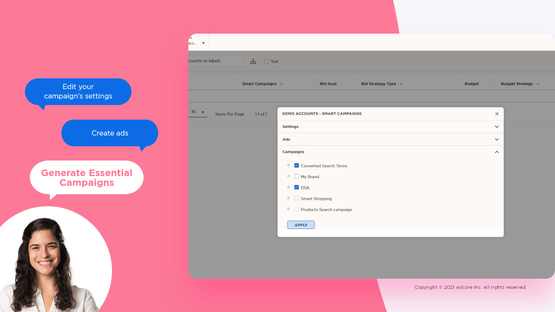Click the download icon next to Test

click(x=253, y=61)
